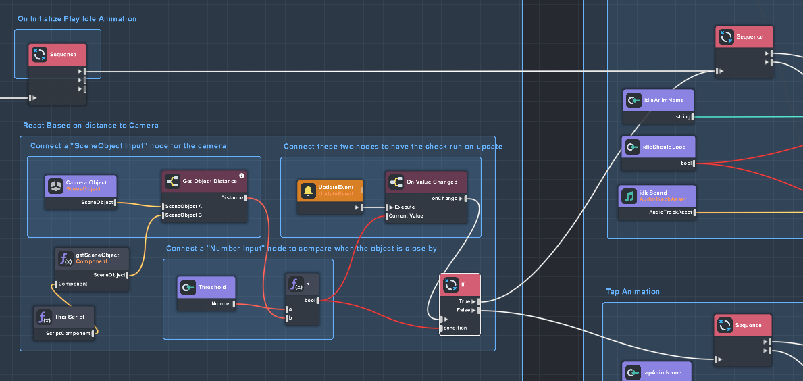Click the f(x) icon on getSceneObject node
Image resolution: width=803 pixels, height=381 pixels.
(66, 258)
